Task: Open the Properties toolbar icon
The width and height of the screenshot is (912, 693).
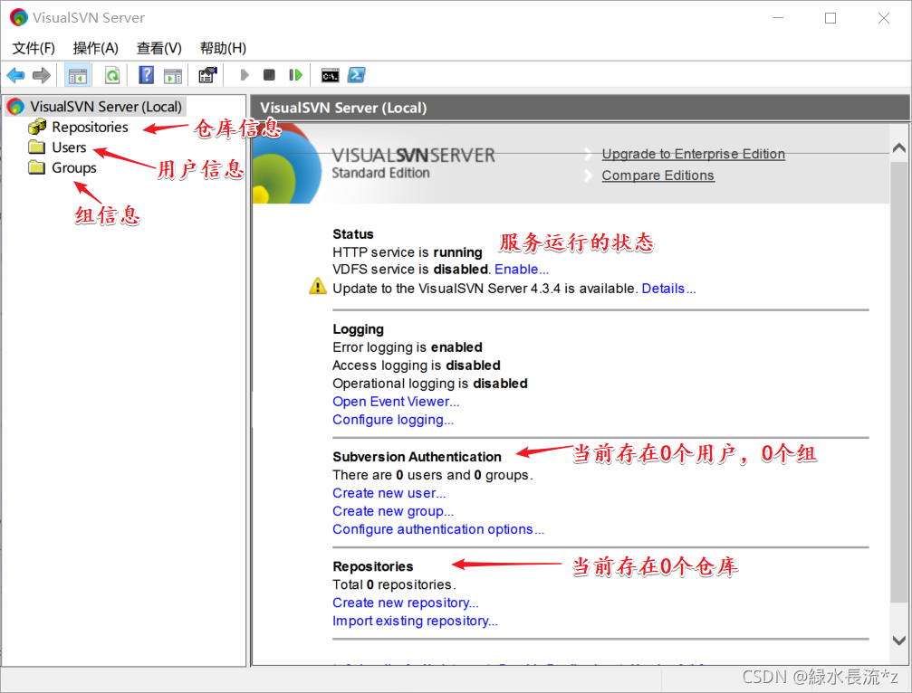Action: coord(207,75)
